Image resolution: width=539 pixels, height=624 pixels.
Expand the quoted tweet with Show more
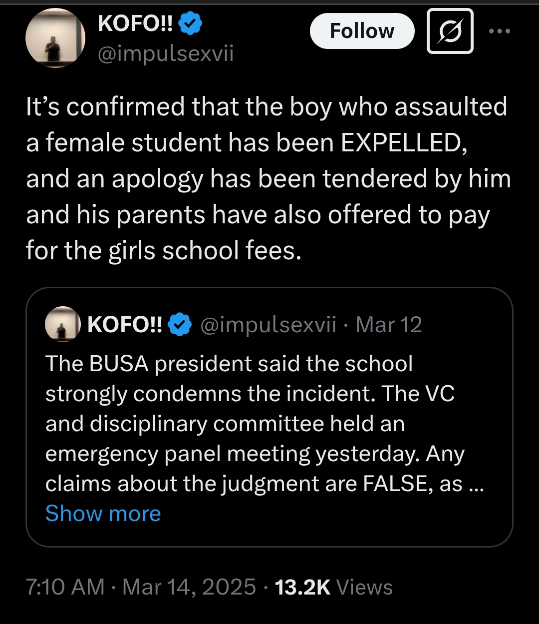pyautogui.click(x=103, y=514)
